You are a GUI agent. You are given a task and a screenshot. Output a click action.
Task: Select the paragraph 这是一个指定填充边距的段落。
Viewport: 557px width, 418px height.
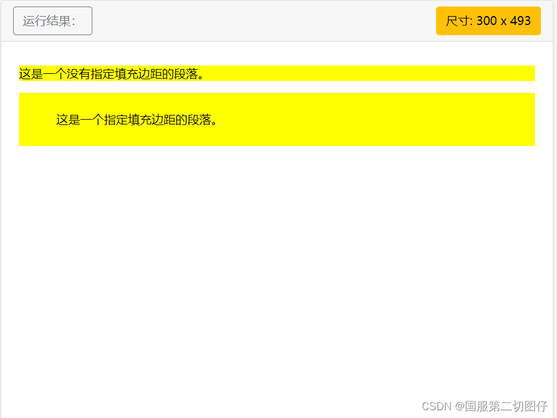coord(277,119)
